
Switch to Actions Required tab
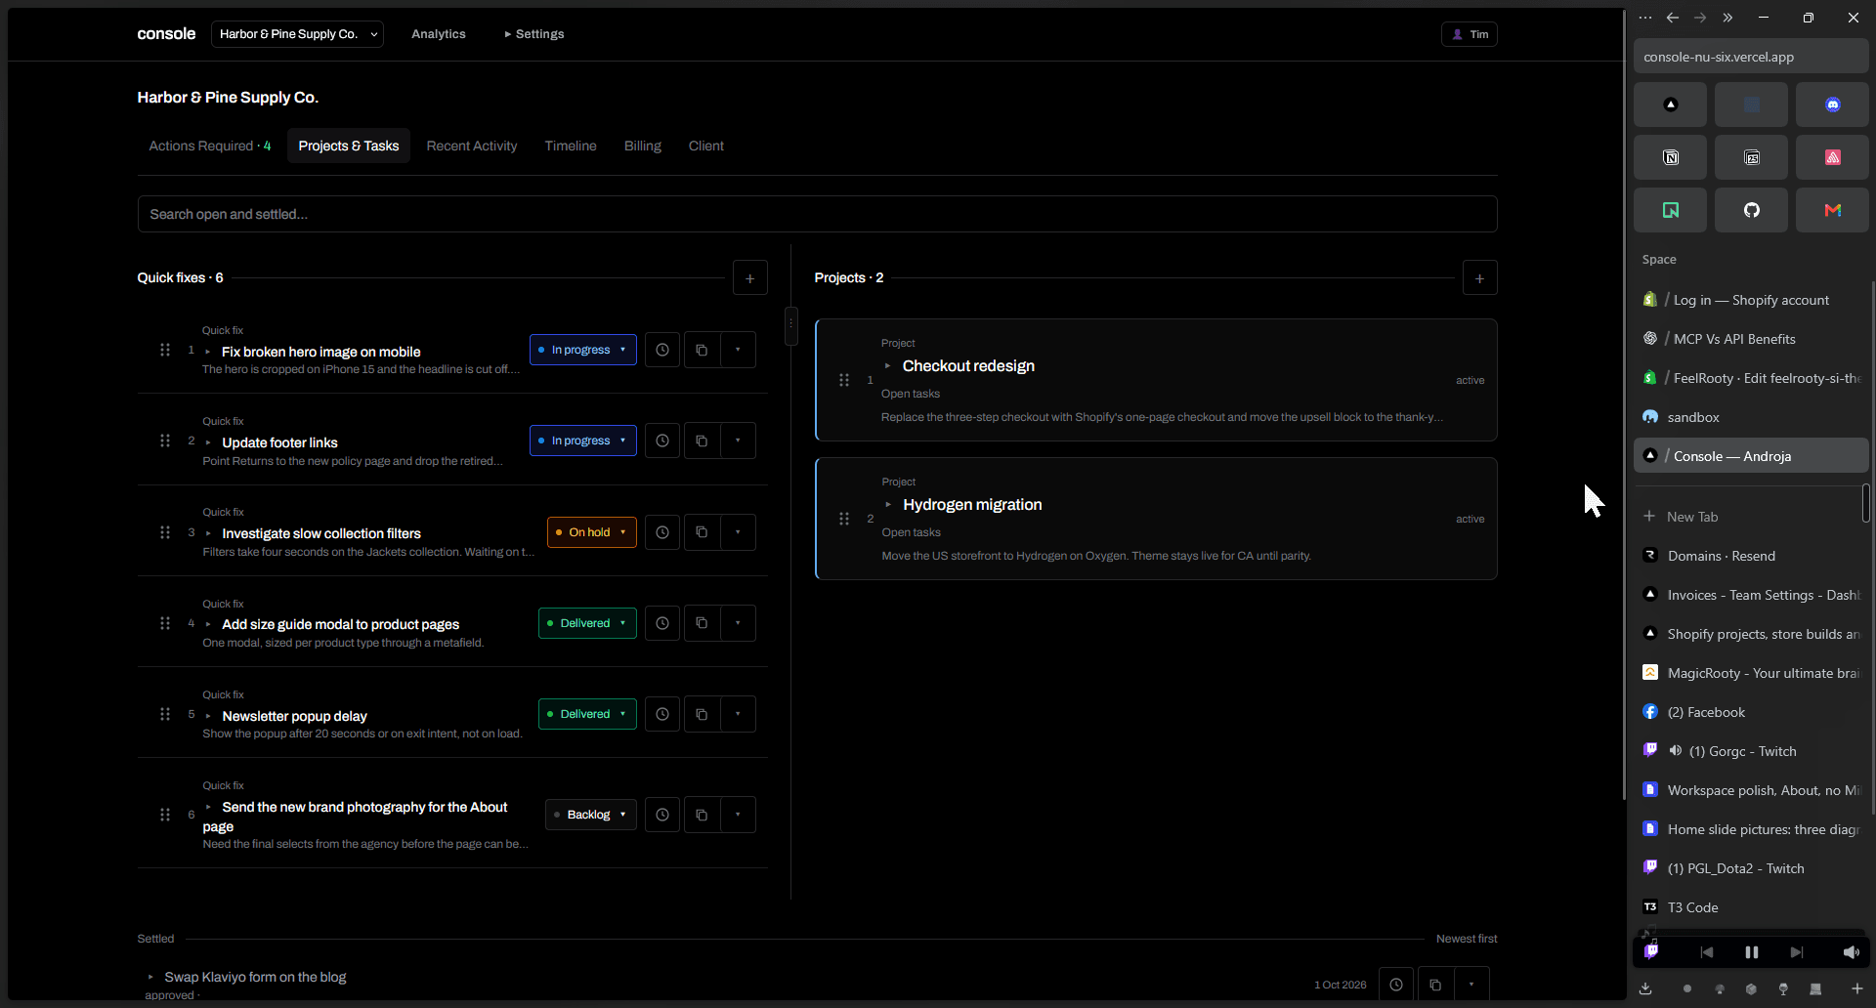click(x=210, y=146)
